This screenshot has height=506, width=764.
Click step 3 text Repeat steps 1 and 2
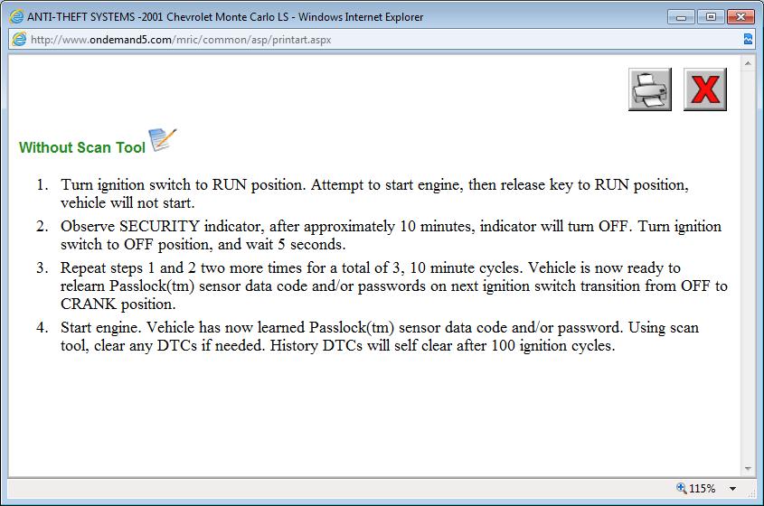(393, 286)
